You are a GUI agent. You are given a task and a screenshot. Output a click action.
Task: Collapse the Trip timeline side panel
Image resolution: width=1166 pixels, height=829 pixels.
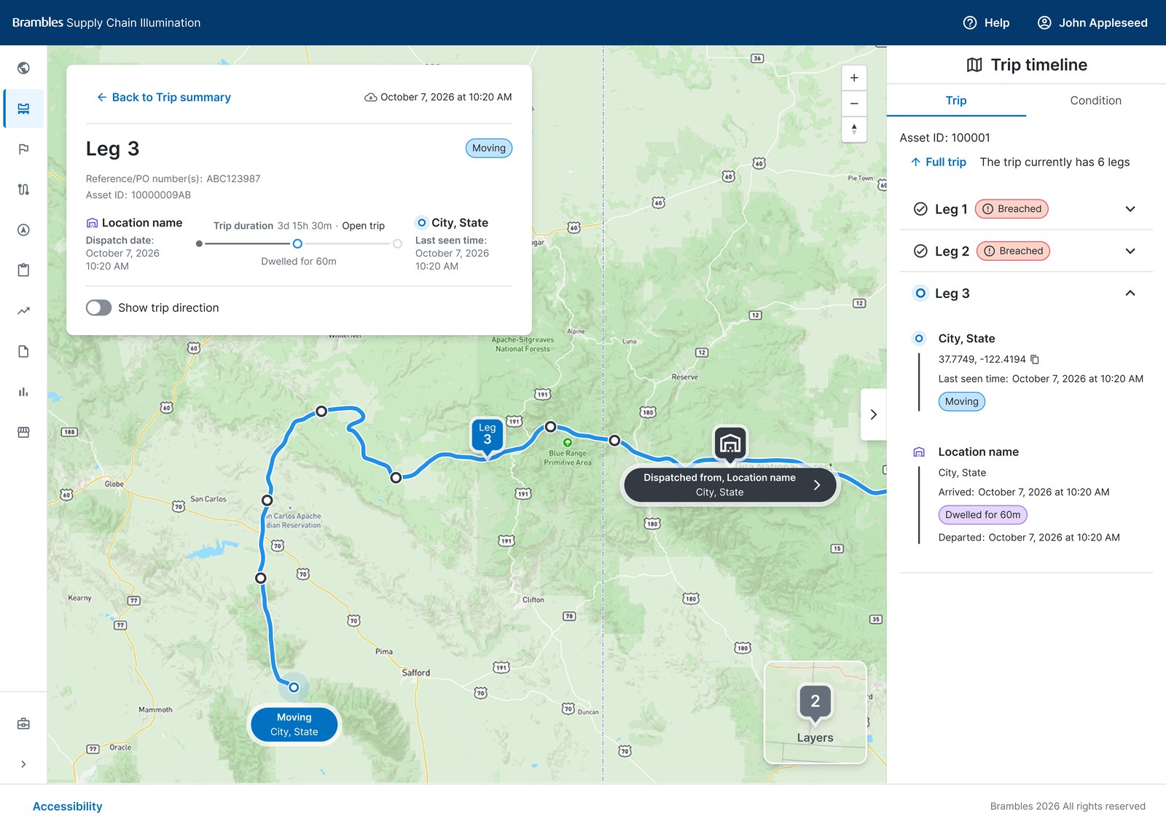click(873, 414)
